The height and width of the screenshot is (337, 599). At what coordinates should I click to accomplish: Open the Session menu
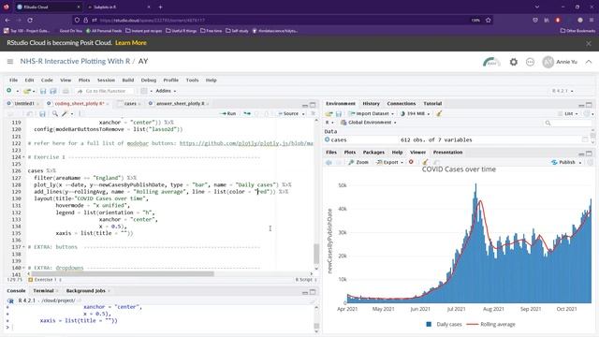tap(106, 81)
